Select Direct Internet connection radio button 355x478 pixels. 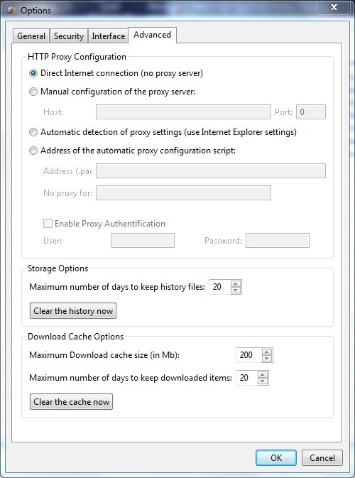pos(33,73)
